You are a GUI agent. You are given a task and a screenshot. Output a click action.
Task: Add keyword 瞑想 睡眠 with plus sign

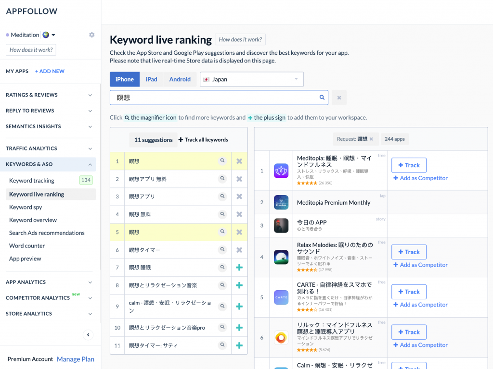coord(239,267)
